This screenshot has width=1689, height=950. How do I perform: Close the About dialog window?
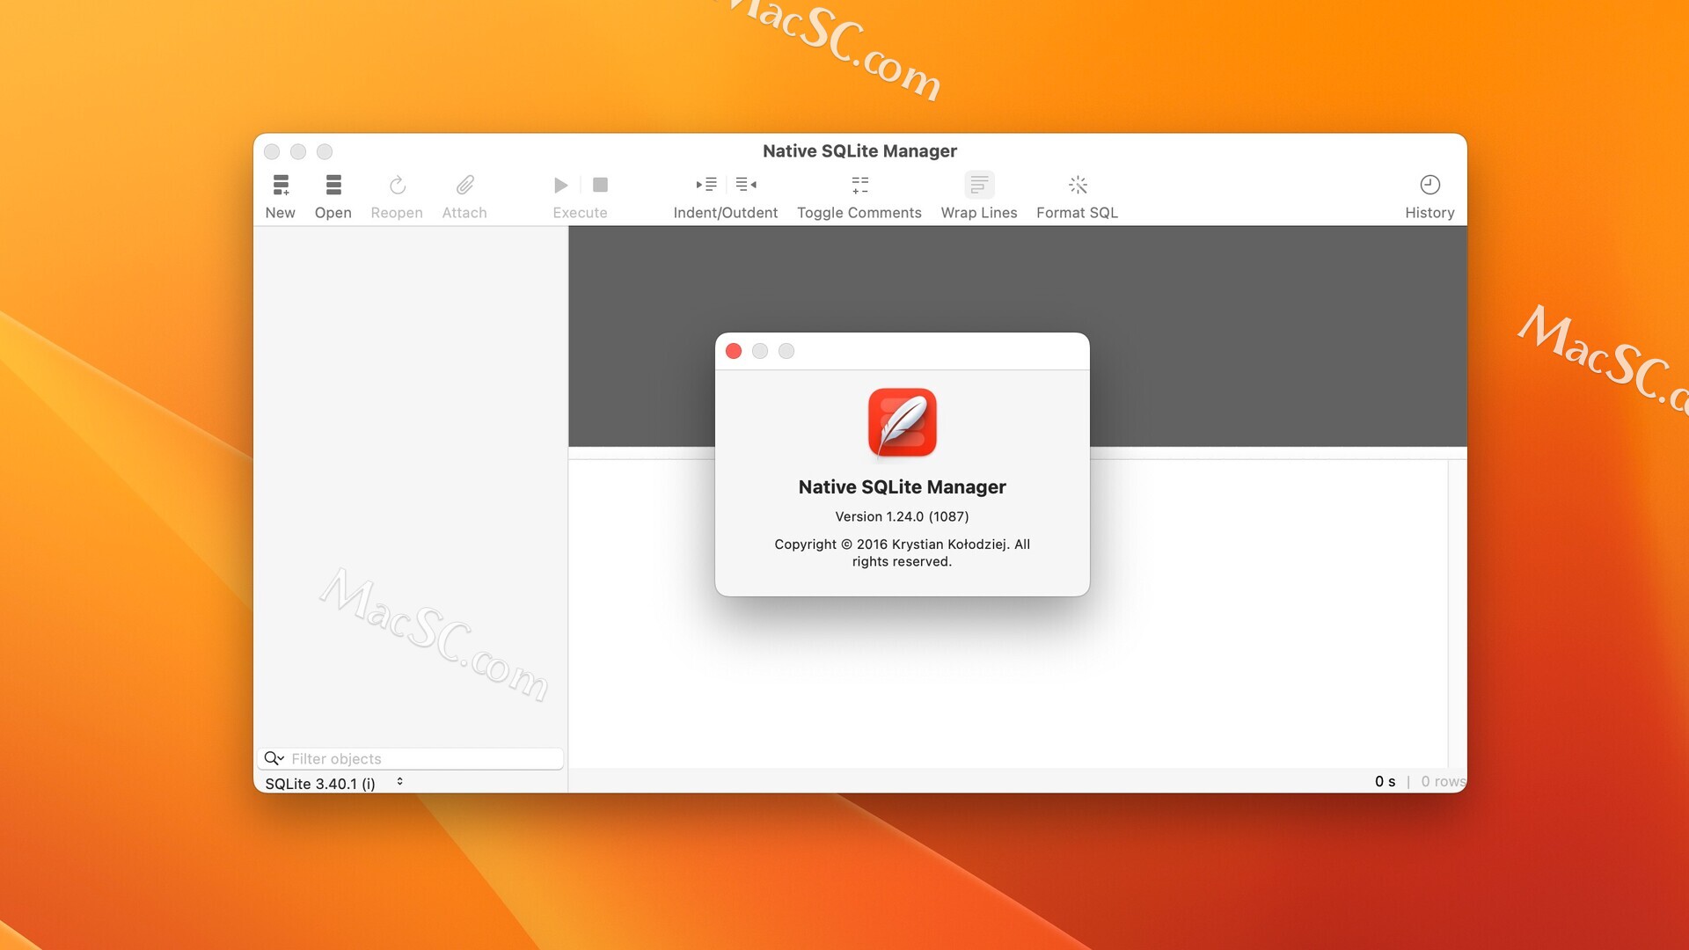pos(735,350)
